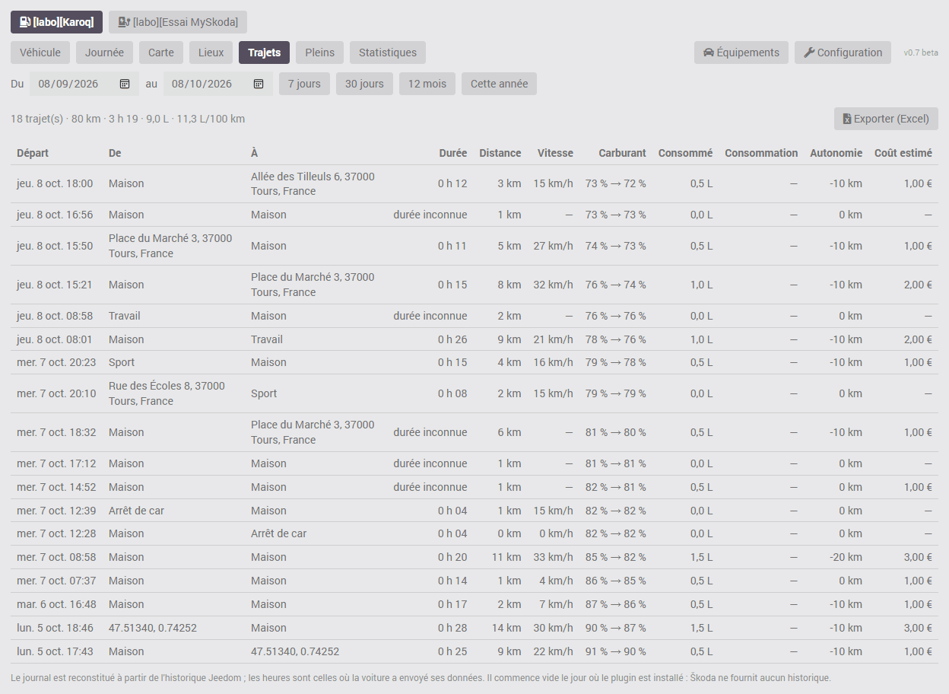Show trips for the last 12 mois
Viewport: 949px width, 694px height.
[427, 84]
